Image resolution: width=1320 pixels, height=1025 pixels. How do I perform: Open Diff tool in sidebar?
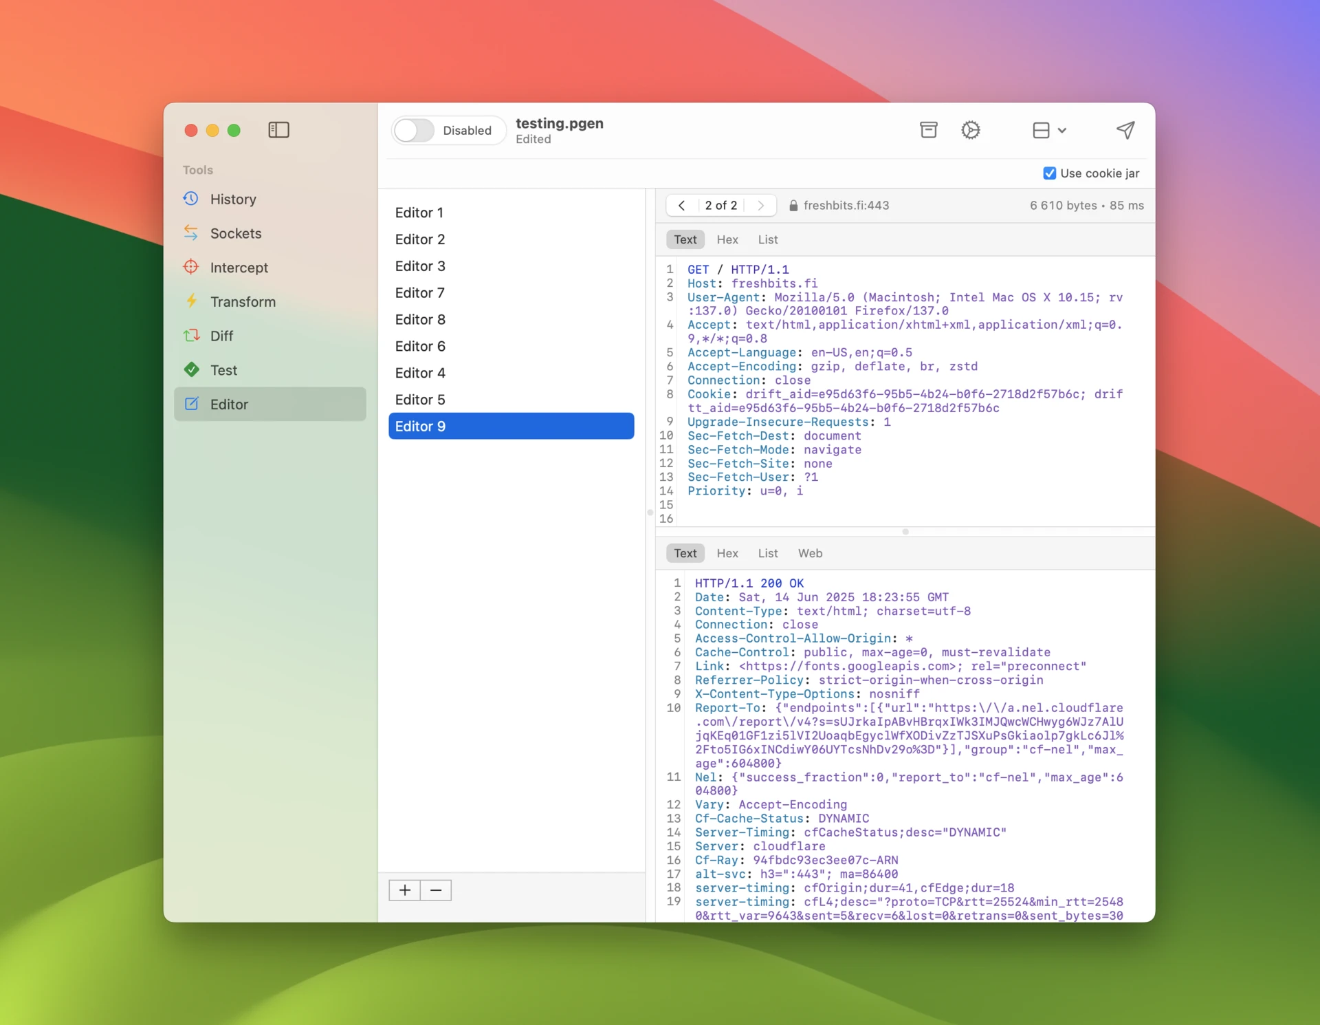point(221,336)
